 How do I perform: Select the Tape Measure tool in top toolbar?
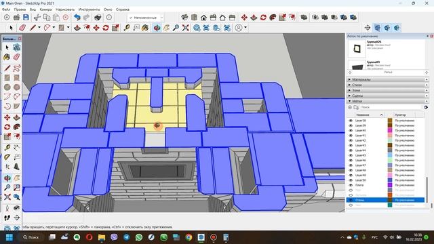tap(127, 28)
